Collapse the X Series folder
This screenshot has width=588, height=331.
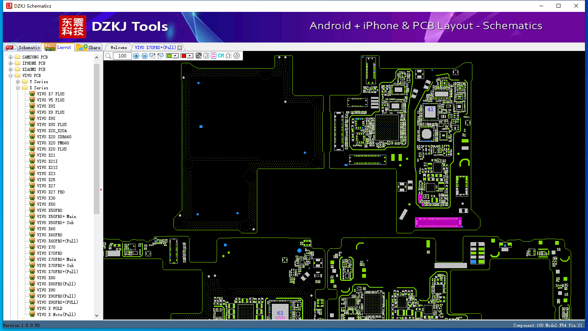point(18,88)
